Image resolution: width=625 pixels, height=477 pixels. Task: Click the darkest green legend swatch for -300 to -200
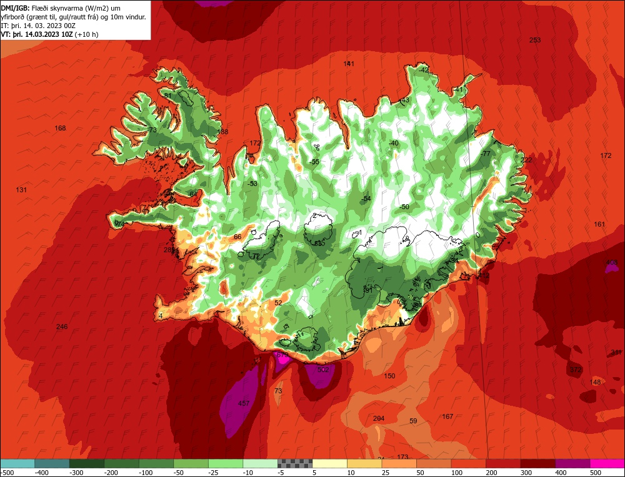click(86, 463)
